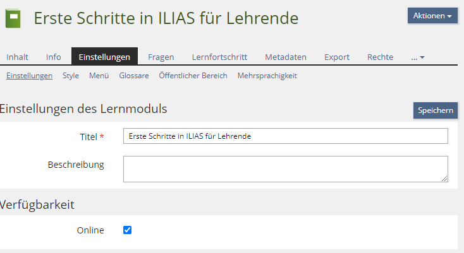Open the Aktionen dropdown menu
This screenshot has width=464, height=253.
(x=432, y=16)
